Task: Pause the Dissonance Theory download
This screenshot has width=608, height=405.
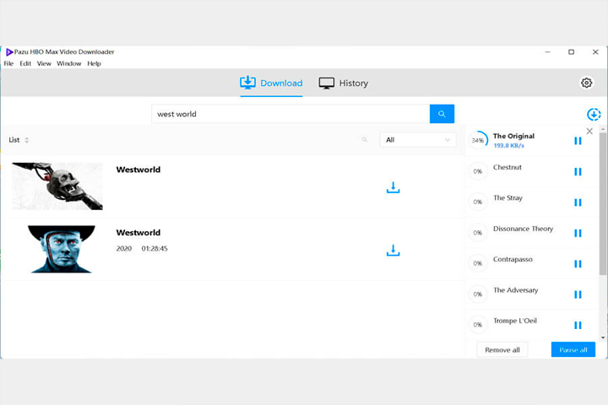Action: (x=578, y=233)
